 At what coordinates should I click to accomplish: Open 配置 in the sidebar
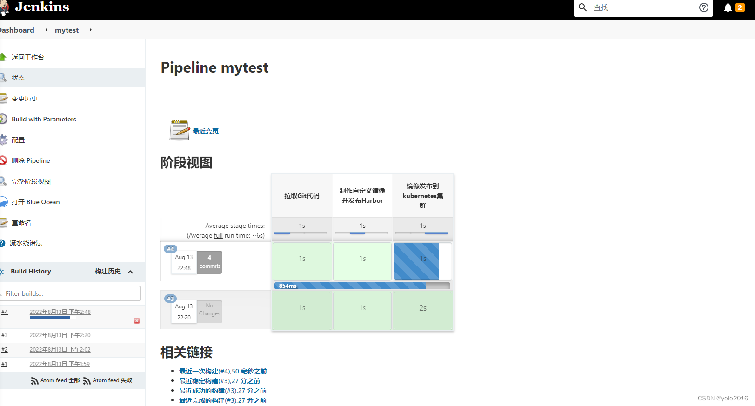tap(18, 140)
